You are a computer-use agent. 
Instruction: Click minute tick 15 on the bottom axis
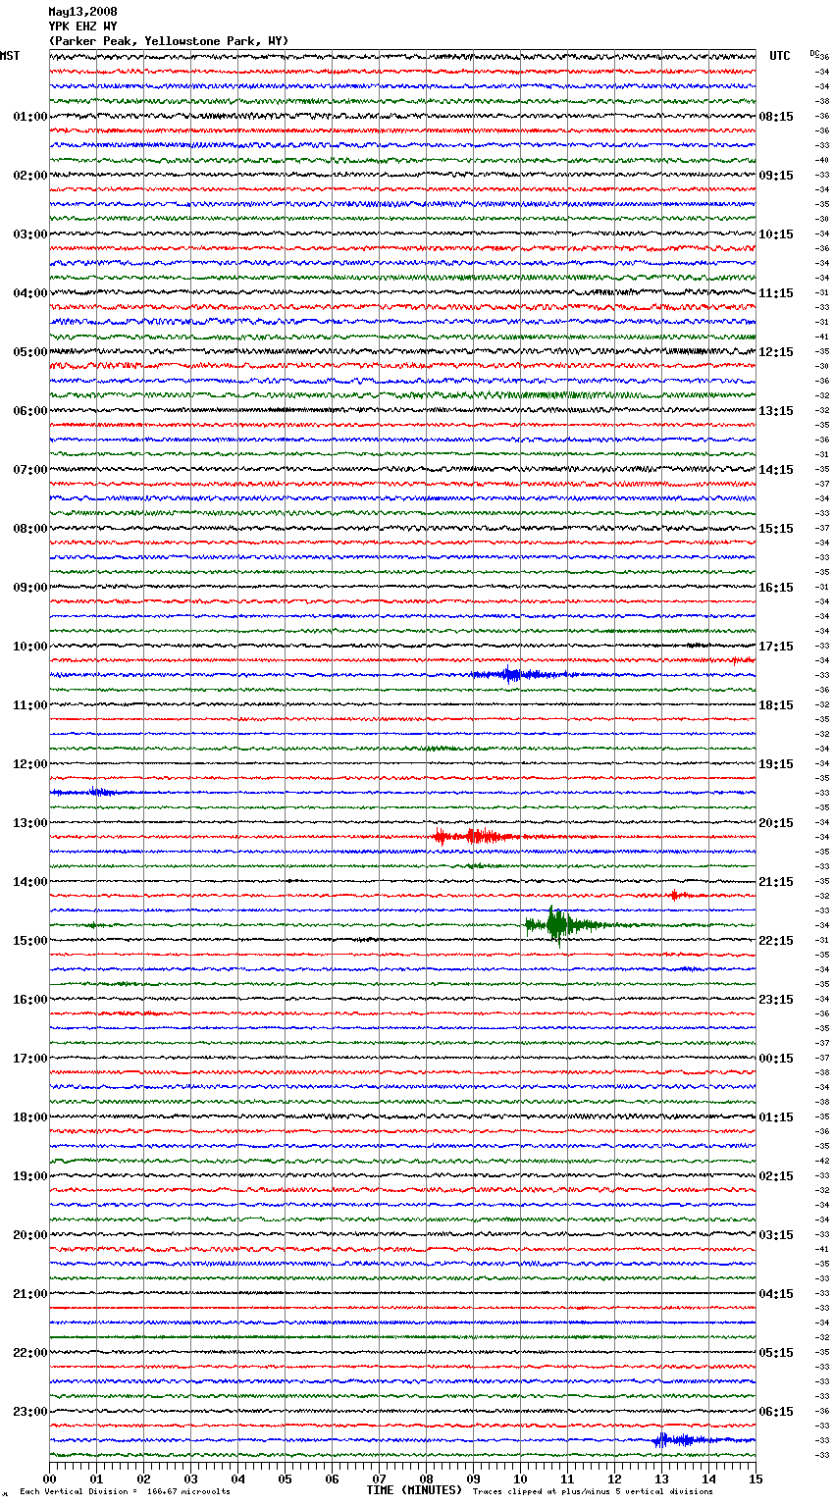[x=756, y=1479]
